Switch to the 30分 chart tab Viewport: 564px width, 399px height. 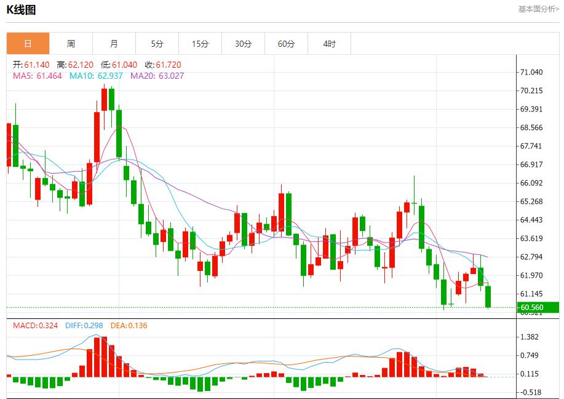(243, 44)
